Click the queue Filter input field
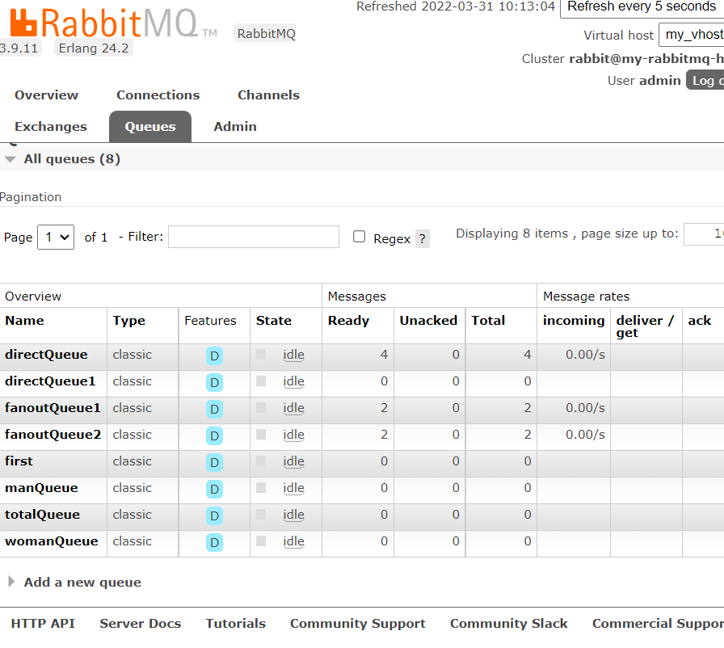The height and width of the screenshot is (648, 724). 254,237
